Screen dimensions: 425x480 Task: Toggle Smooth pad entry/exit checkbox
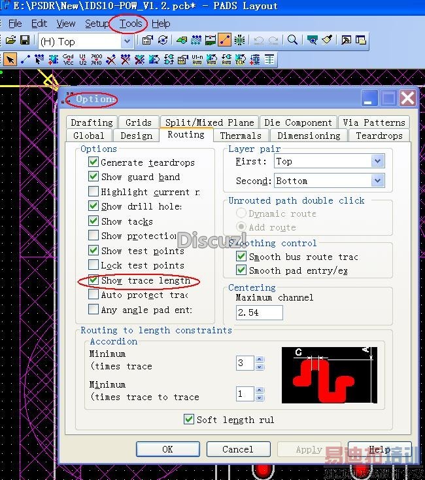coord(241,270)
